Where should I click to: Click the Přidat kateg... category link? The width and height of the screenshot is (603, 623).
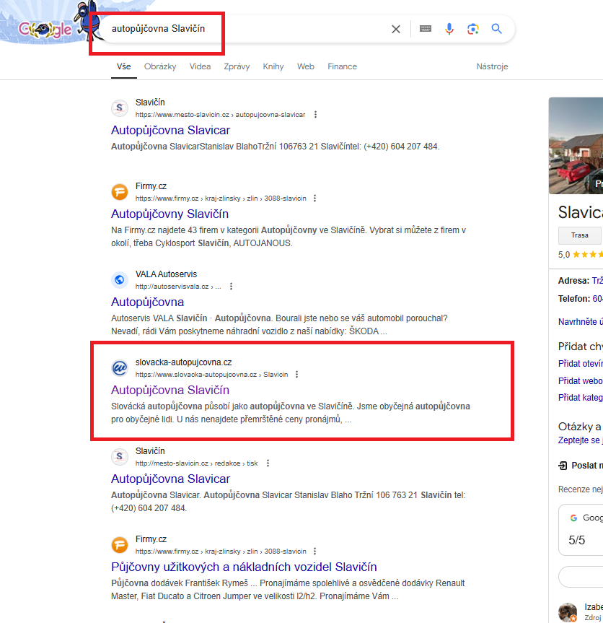pos(581,398)
